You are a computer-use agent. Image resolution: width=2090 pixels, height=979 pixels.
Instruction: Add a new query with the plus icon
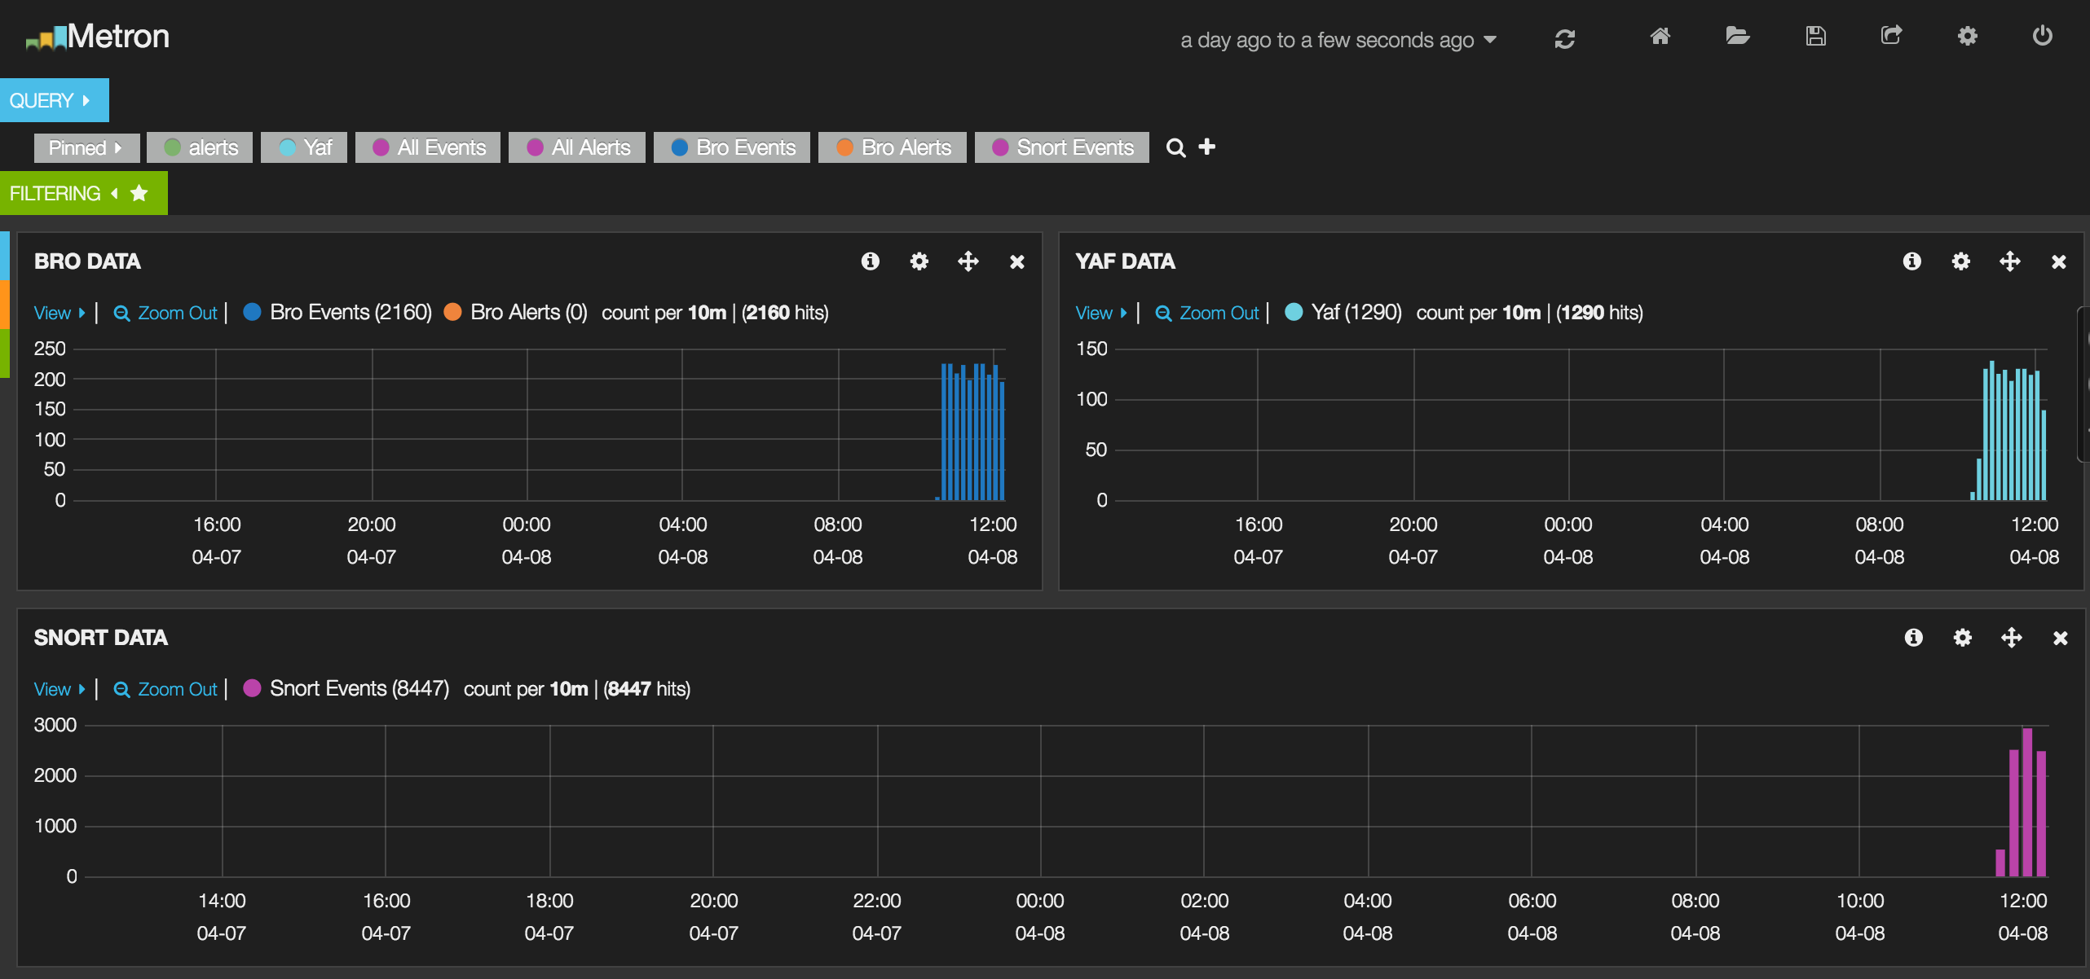(1207, 147)
